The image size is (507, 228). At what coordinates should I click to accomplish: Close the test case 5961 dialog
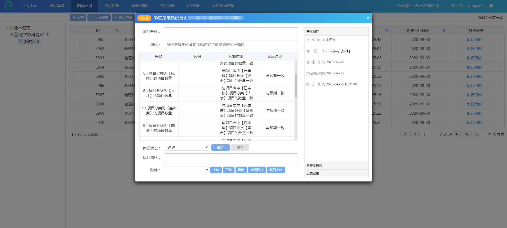click(368, 18)
